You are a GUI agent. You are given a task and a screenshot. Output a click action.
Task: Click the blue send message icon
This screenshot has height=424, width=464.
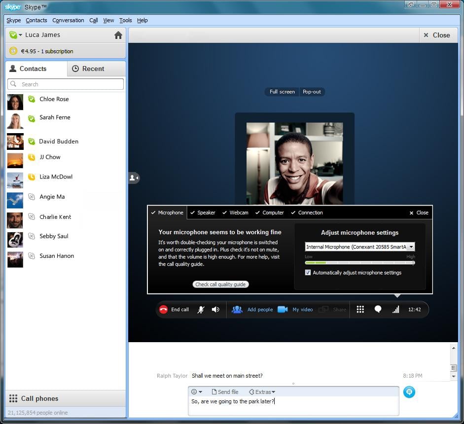click(x=409, y=392)
